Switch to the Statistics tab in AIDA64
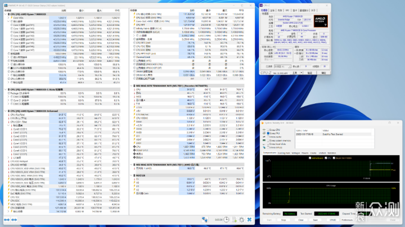Image resolution: width=405 pixels, height=227 pixels. [x=332, y=153]
